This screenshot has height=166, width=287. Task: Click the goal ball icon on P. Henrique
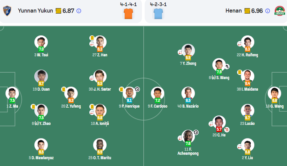coord(137,89)
